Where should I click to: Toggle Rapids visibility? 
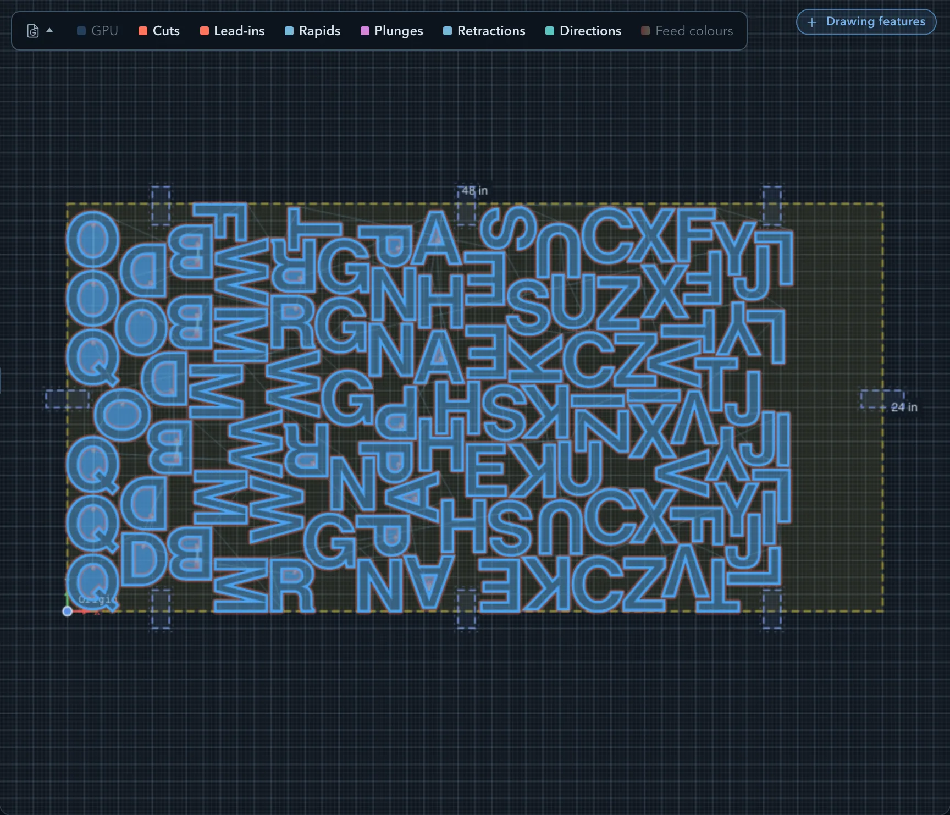coord(312,31)
